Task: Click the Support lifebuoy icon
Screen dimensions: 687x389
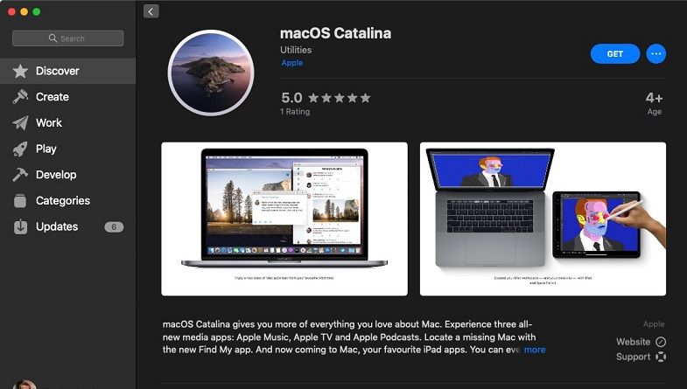Action: pos(661,357)
